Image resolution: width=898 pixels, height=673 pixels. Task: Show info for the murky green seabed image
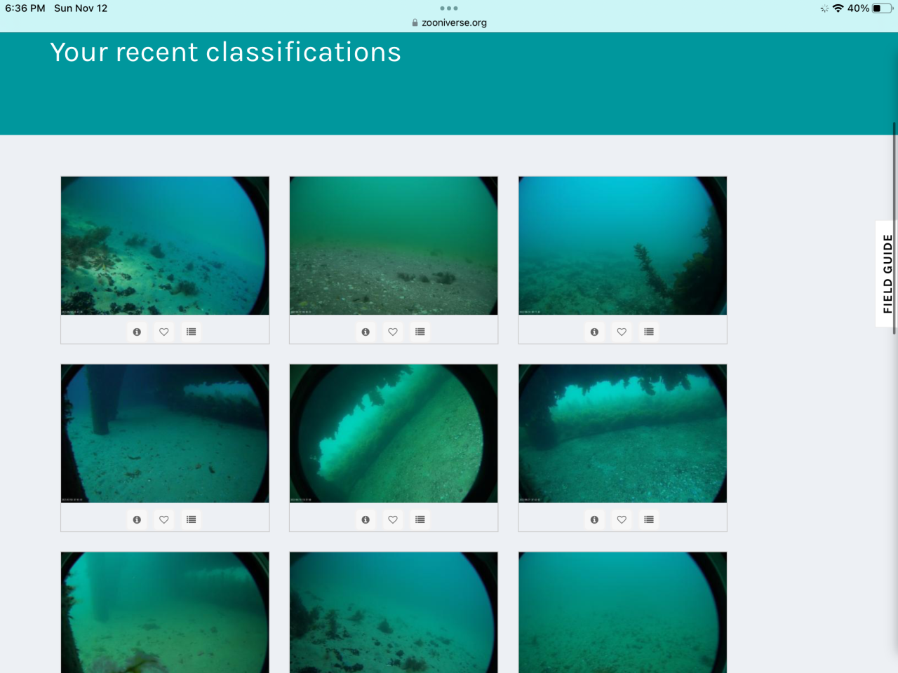(366, 332)
